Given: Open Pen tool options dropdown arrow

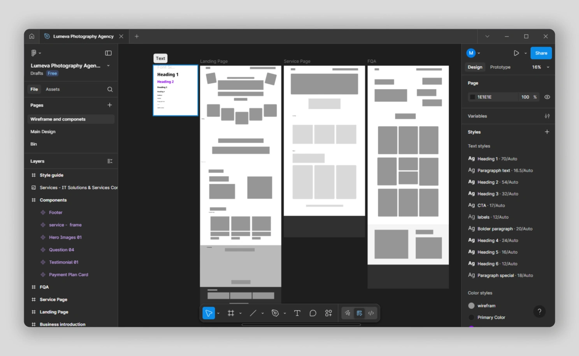Looking at the screenshot, I should 285,313.
